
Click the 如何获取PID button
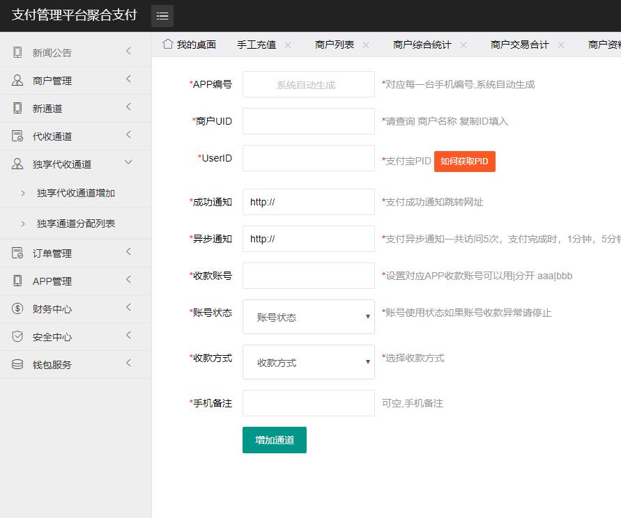[464, 161]
